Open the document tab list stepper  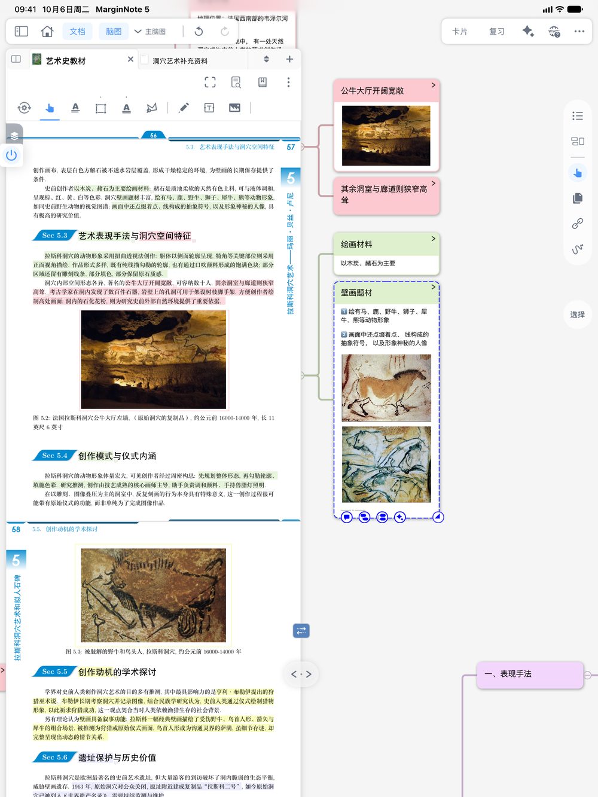266,59
